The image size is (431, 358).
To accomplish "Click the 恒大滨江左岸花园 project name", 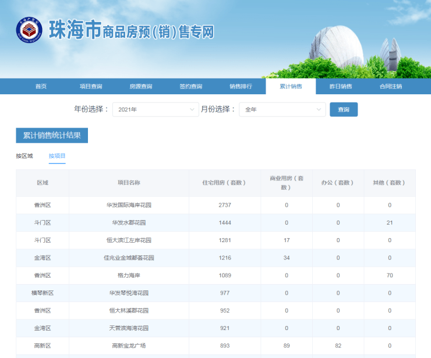I will 129,240.
